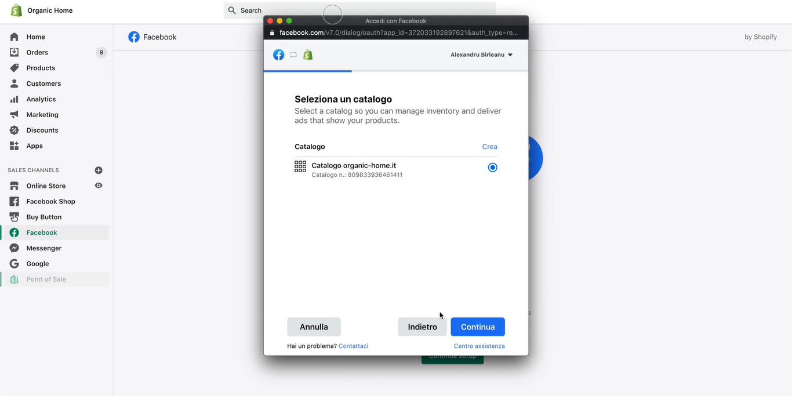Viewport: 792px width, 396px height.
Task: Click the Shopify logo icon
Action: pyautogui.click(x=16, y=10)
